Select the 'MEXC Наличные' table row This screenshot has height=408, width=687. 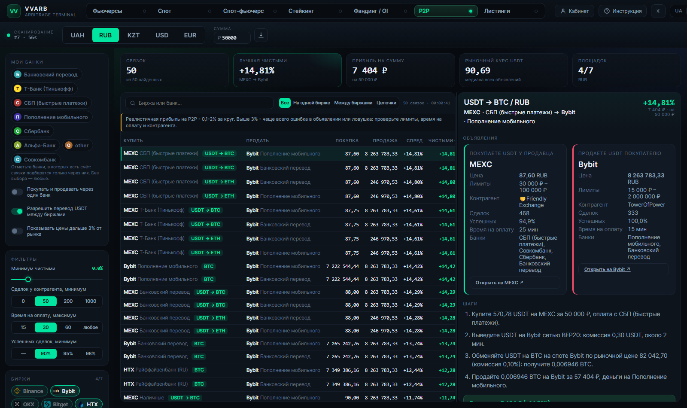(x=288, y=398)
